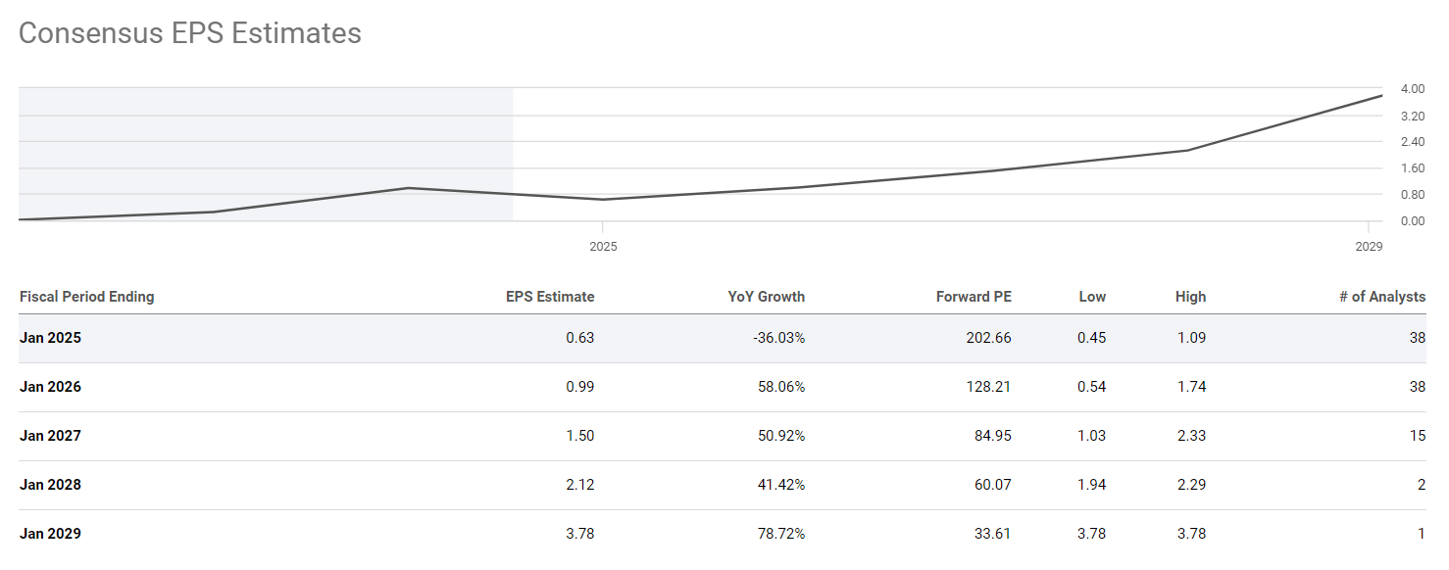Click the Jan 2028 row label
This screenshot has height=570, width=1449.
[50, 485]
